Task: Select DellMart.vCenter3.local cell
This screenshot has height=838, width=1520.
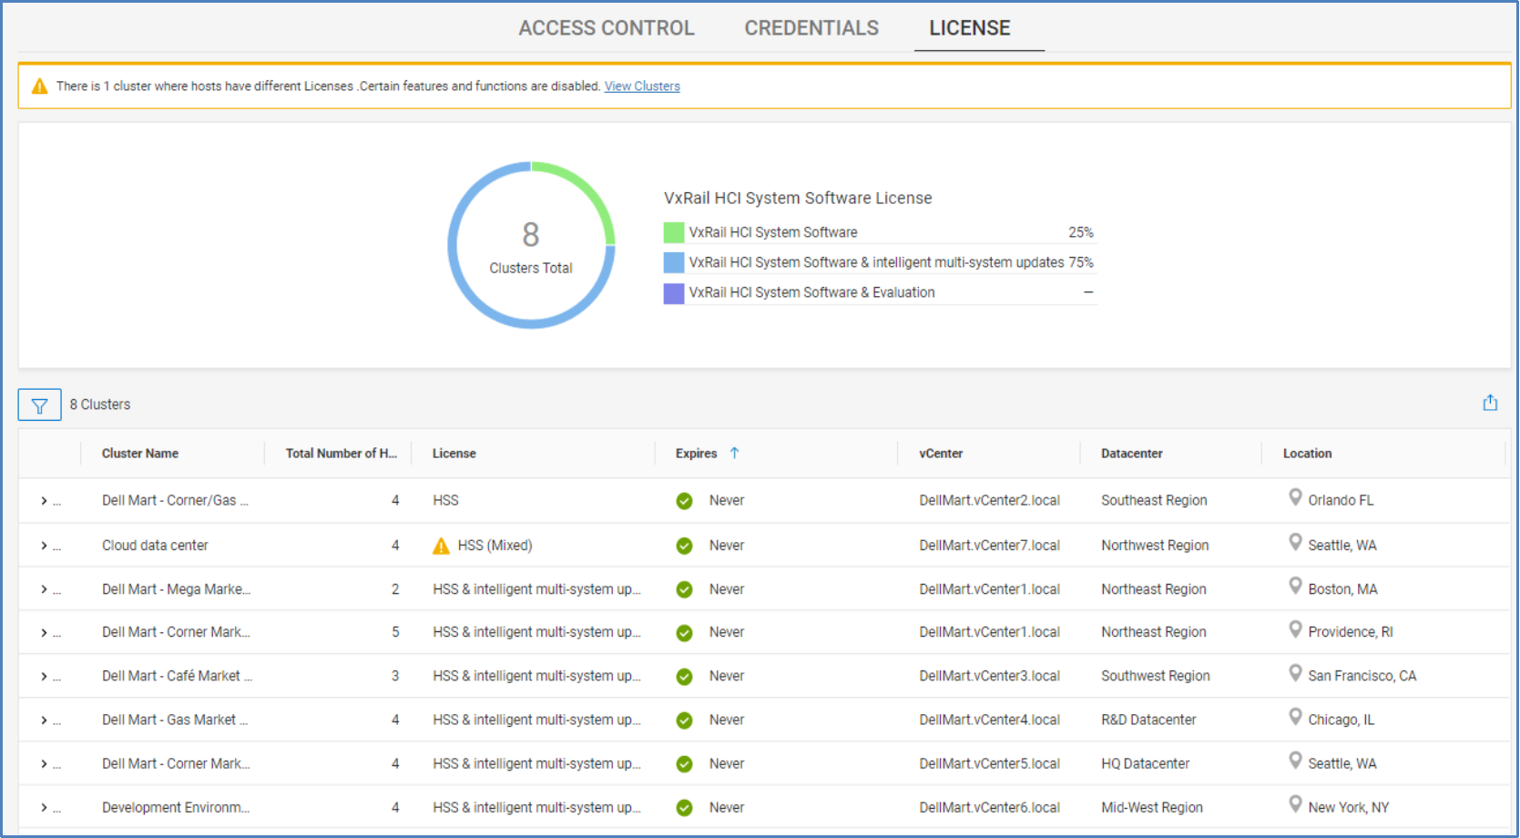Action: (989, 677)
